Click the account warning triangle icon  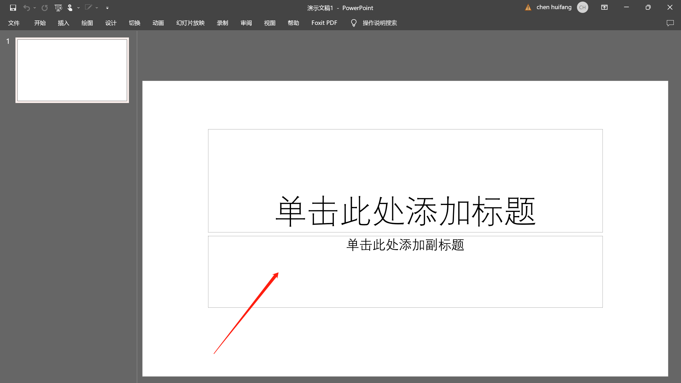(528, 8)
